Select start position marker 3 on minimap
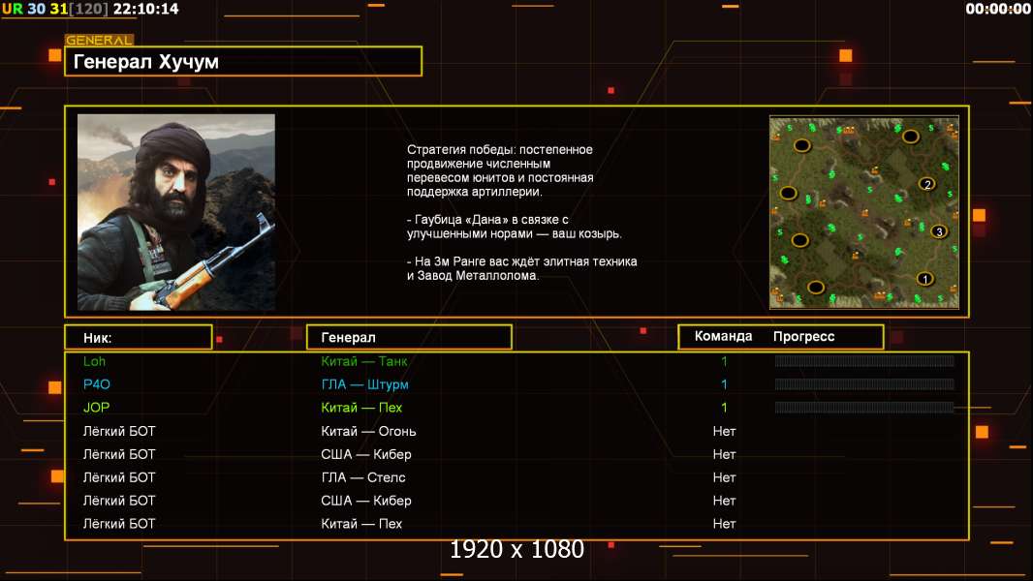 [x=939, y=231]
